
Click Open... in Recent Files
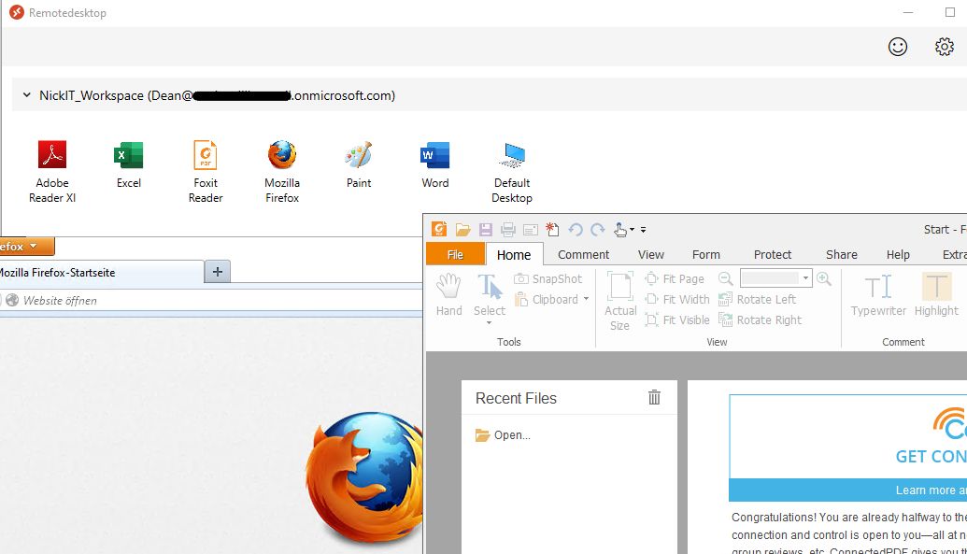coord(503,435)
